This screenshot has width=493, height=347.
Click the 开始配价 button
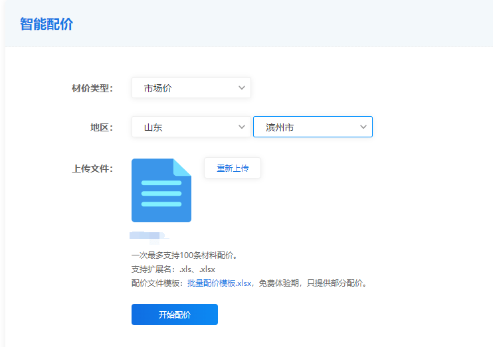pyautogui.click(x=175, y=314)
